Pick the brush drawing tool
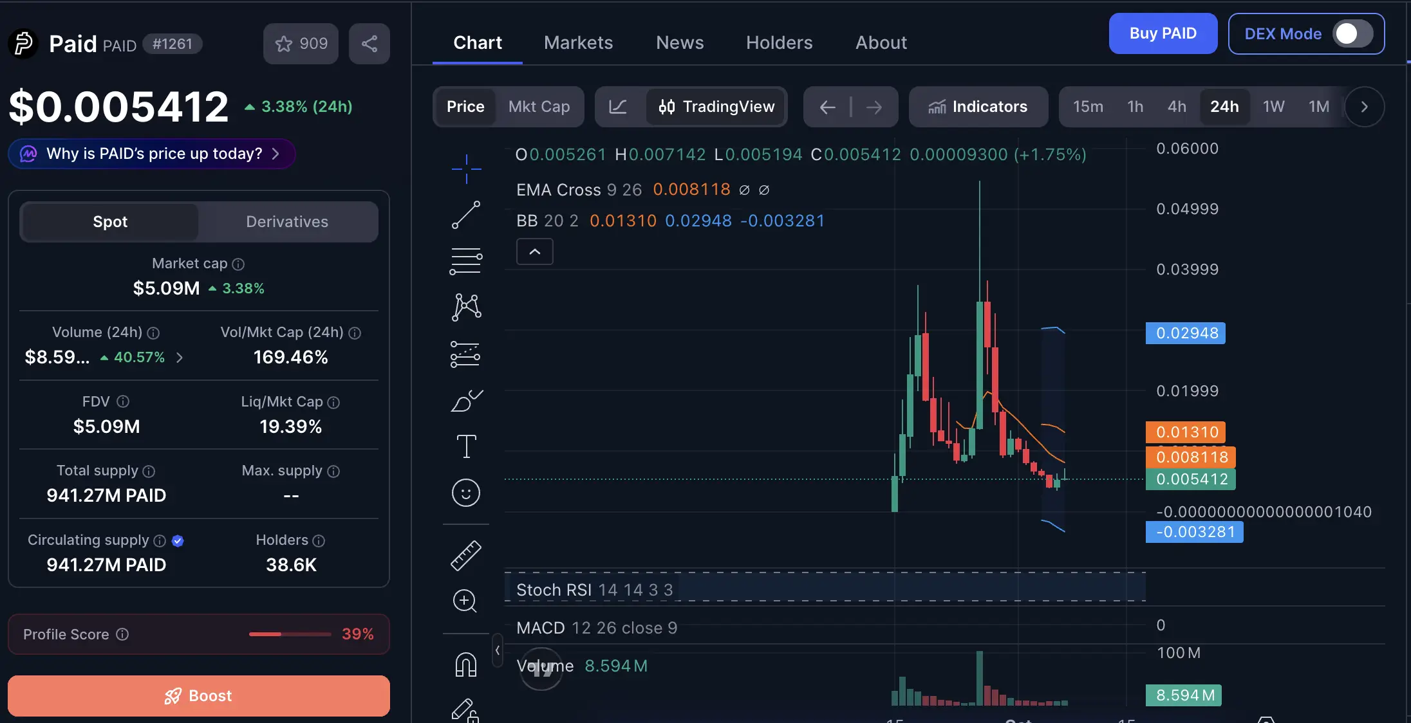The height and width of the screenshot is (723, 1411). (x=466, y=400)
